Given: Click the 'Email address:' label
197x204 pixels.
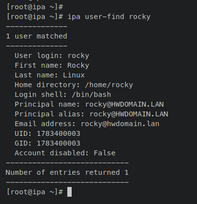Looking at the screenshot, I should point(45,124).
